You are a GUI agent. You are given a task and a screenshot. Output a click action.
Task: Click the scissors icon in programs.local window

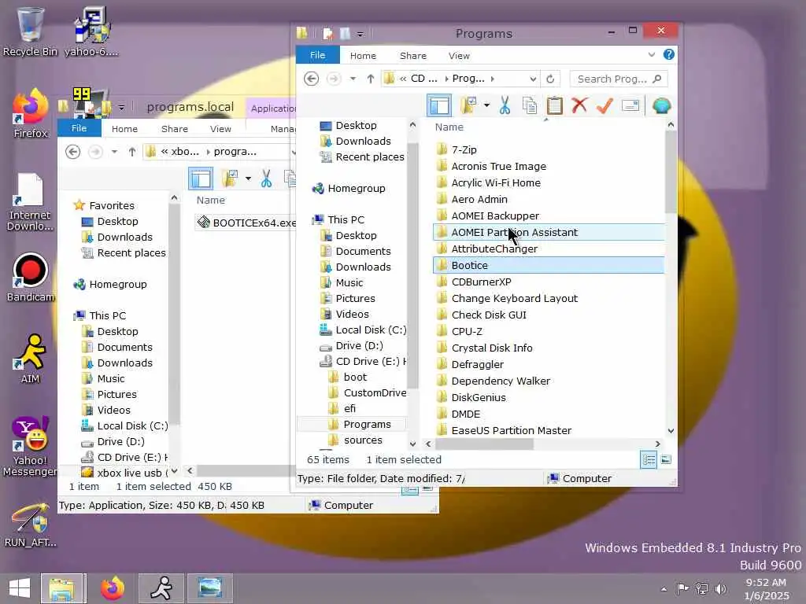pos(266,179)
